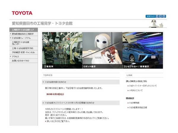
Task: Expand トヨタ会館ミュージアム sidebar item
Action: click(24, 38)
